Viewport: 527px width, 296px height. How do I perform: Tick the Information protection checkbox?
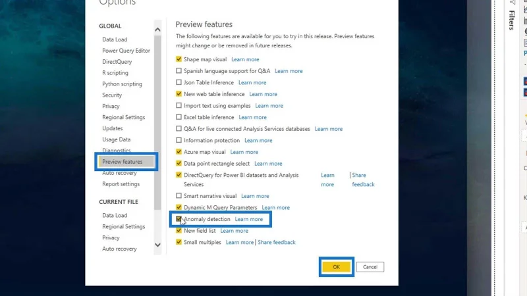(179, 140)
